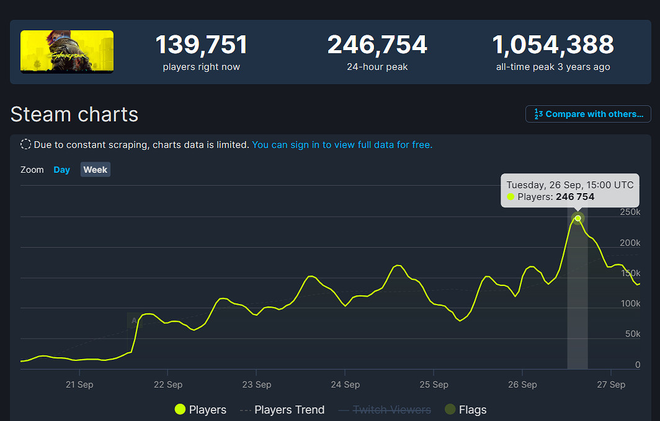Screen dimensions: 660x421
Task: Toggle the Players series off
Action: 200,409
